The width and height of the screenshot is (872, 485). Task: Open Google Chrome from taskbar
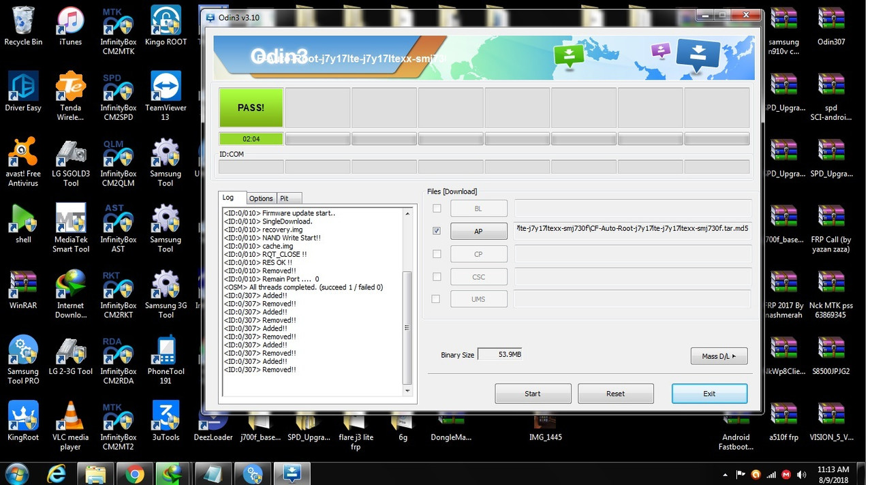(x=134, y=473)
